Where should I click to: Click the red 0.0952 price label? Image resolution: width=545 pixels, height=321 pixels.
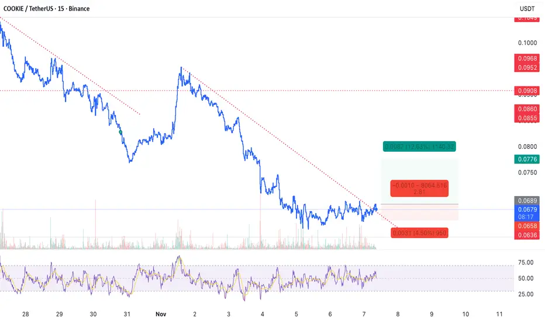(527, 67)
